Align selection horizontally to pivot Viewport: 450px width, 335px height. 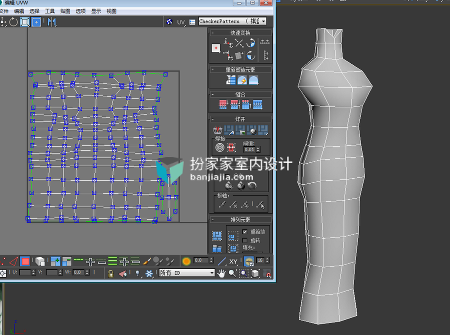pos(228,43)
